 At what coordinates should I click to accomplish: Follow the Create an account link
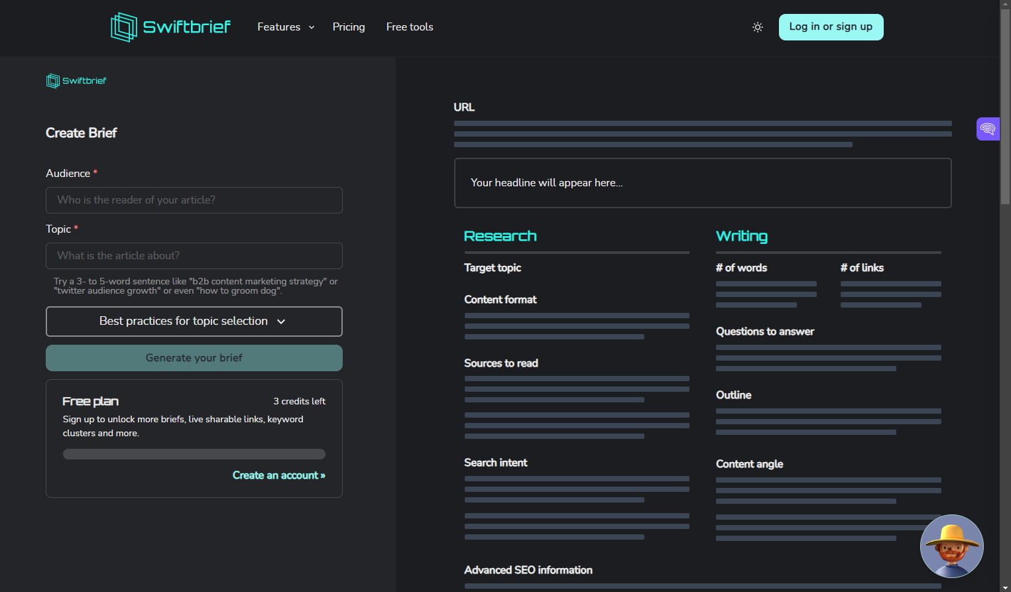coord(278,475)
